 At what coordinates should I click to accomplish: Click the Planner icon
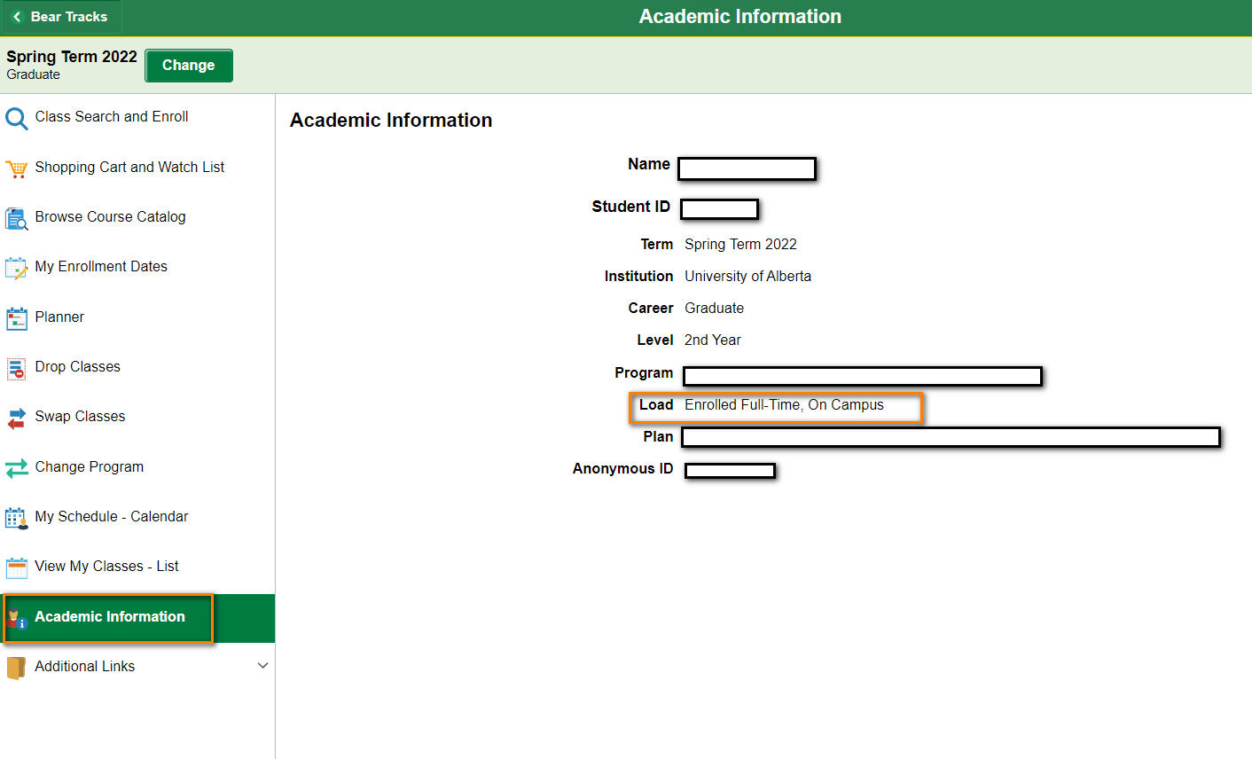pos(16,318)
